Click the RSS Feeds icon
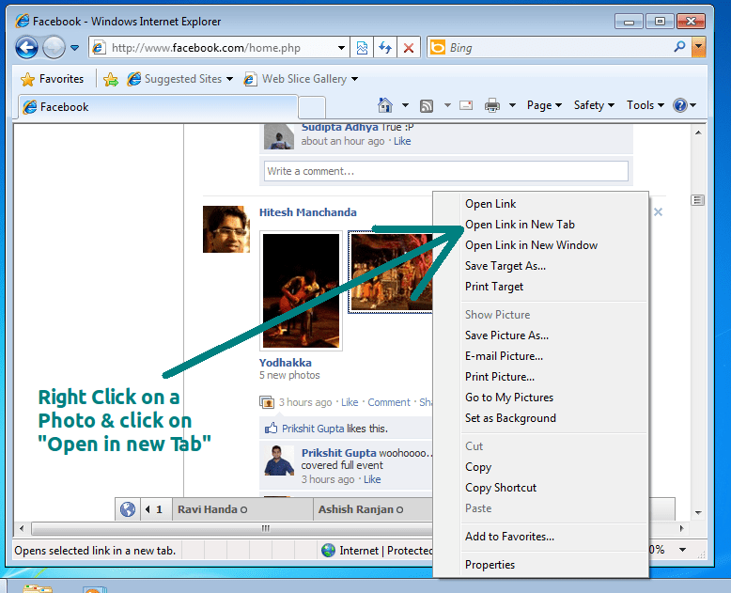731x593 pixels. pyautogui.click(x=427, y=106)
